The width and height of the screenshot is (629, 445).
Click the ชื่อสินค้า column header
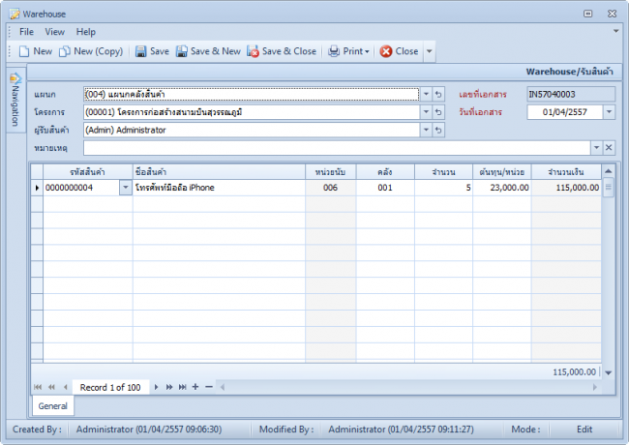(x=219, y=172)
